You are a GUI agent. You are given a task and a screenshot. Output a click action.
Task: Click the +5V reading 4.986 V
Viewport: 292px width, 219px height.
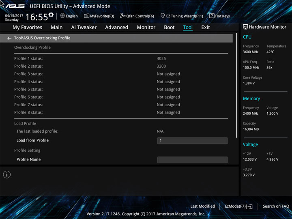[273, 159]
